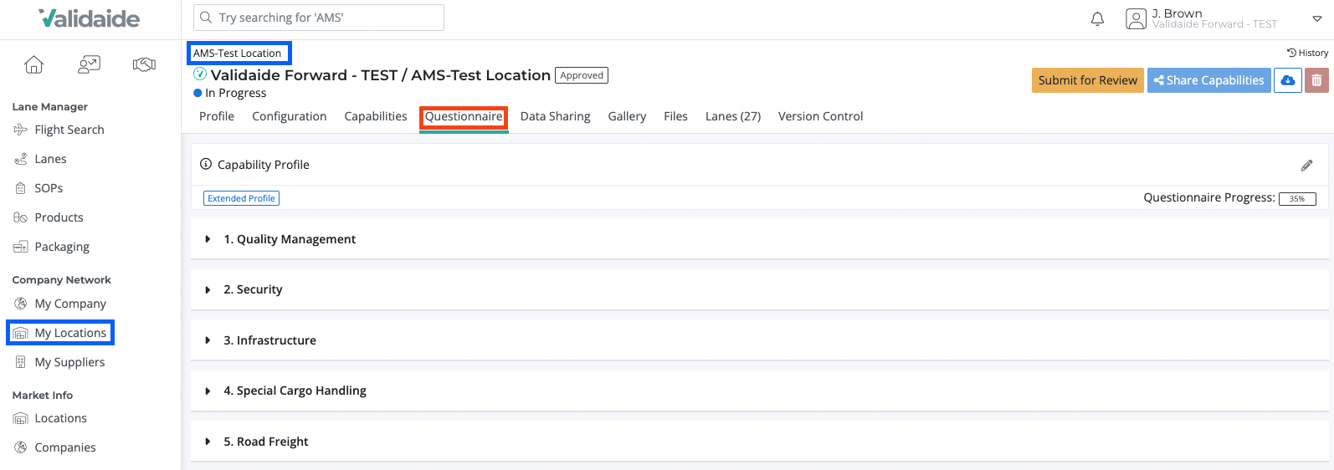Edit capability profile with pencil icon

coord(1306,166)
